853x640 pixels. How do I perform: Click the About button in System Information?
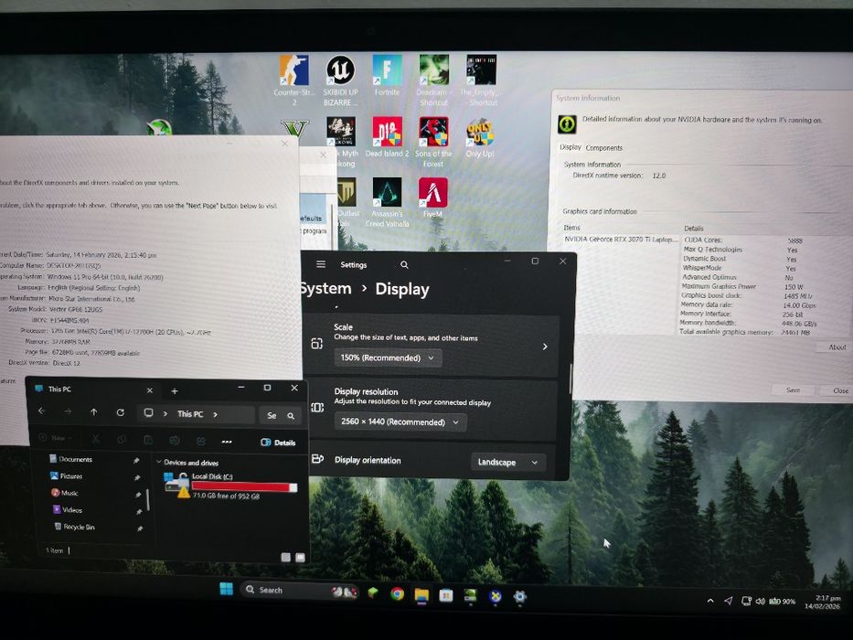837,347
